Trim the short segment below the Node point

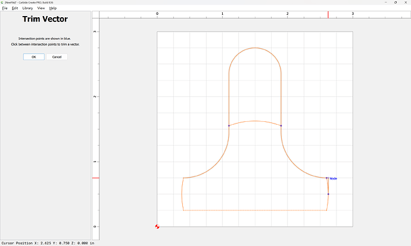pos(328,186)
